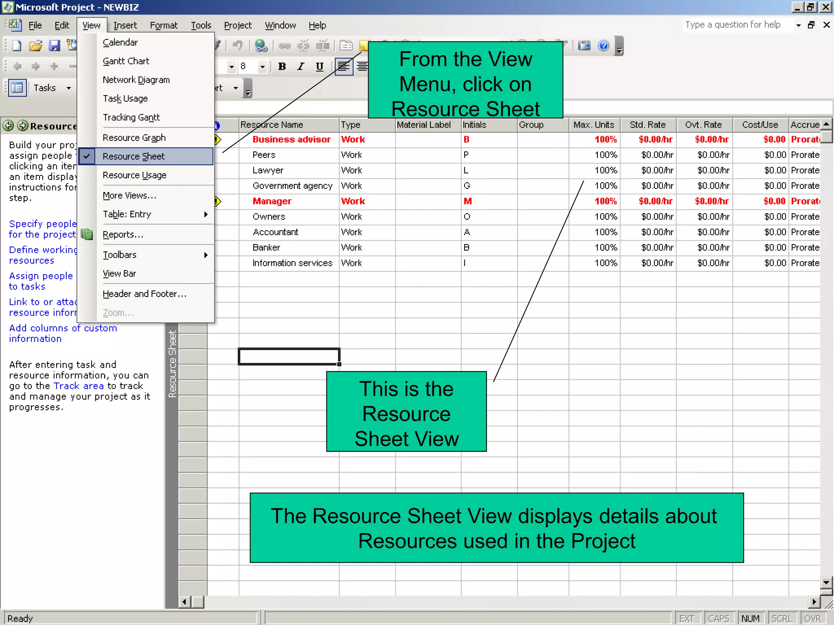This screenshot has width=834, height=625.
Task: Click the Split Task icon
Action: [323, 46]
